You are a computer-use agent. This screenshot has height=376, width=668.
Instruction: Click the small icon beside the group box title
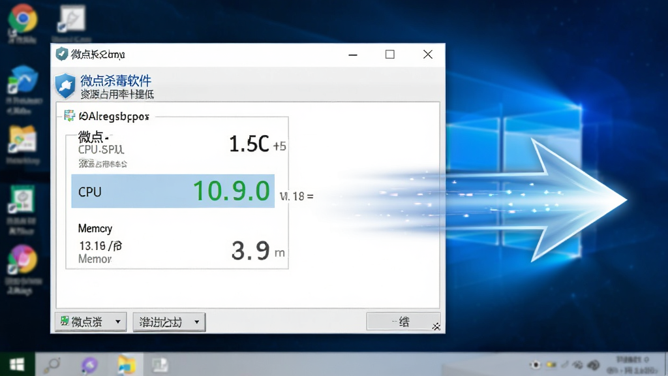69,116
